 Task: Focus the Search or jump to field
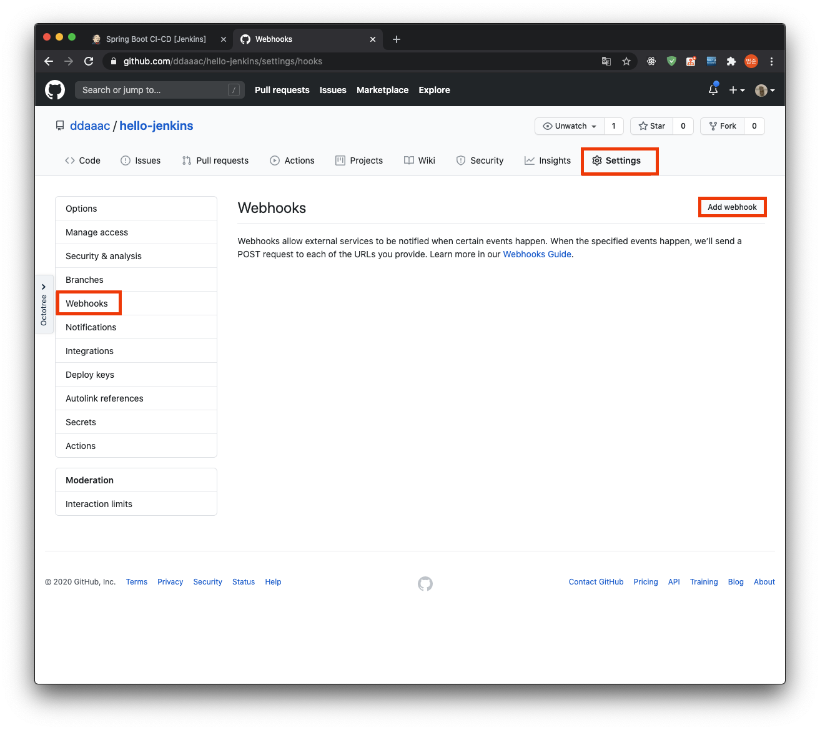[x=159, y=90]
